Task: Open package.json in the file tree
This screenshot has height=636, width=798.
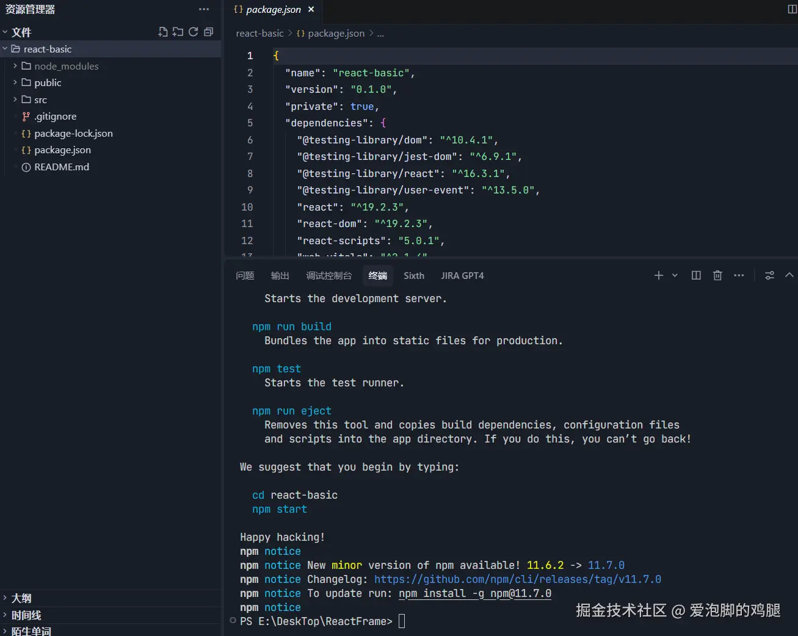Action: [62, 150]
